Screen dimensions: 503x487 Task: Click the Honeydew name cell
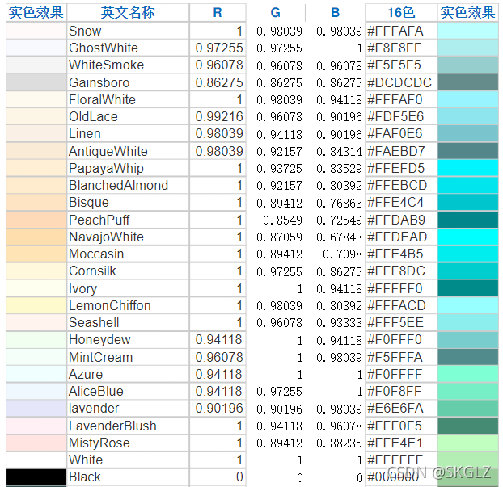[128, 340]
